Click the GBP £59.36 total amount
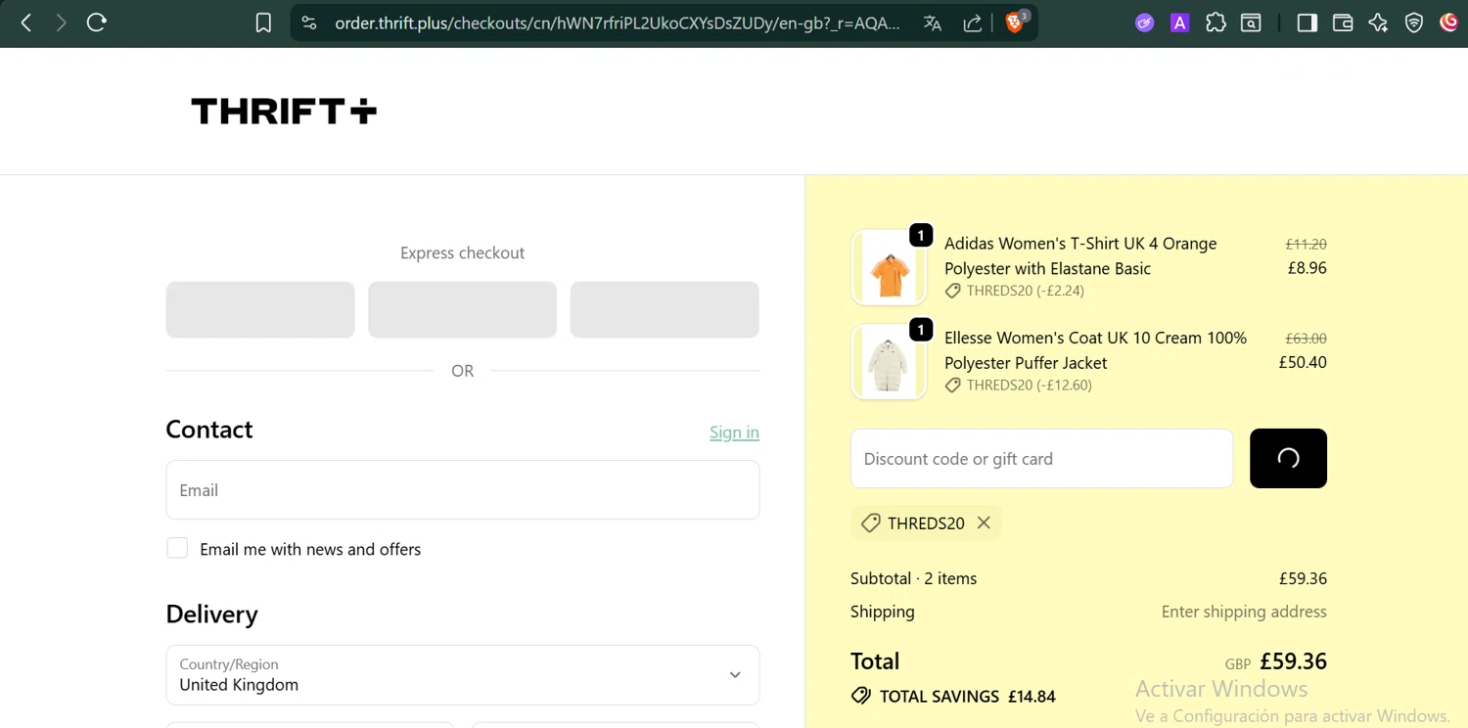This screenshot has height=728, width=1468. 1276,661
